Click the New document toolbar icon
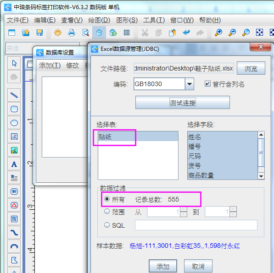Screen dimensions: 274x273 [x=12, y=33]
